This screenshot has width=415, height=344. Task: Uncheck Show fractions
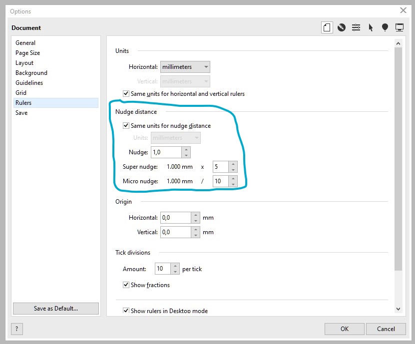click(x=126, y=285)
